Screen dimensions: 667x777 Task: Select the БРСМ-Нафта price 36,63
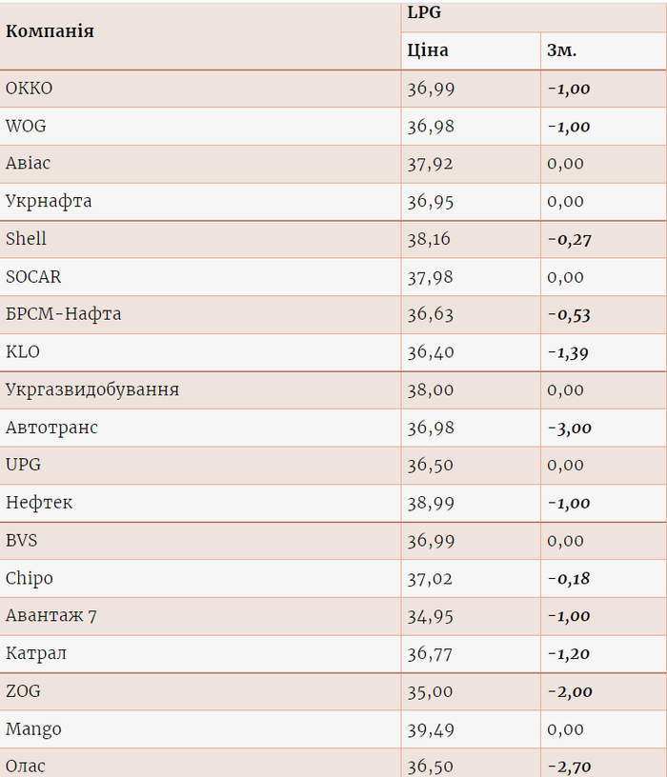[x=430, y=314]
